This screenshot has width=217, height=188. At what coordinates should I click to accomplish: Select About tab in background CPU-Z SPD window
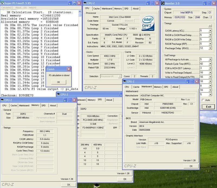(x=109, y=100)
